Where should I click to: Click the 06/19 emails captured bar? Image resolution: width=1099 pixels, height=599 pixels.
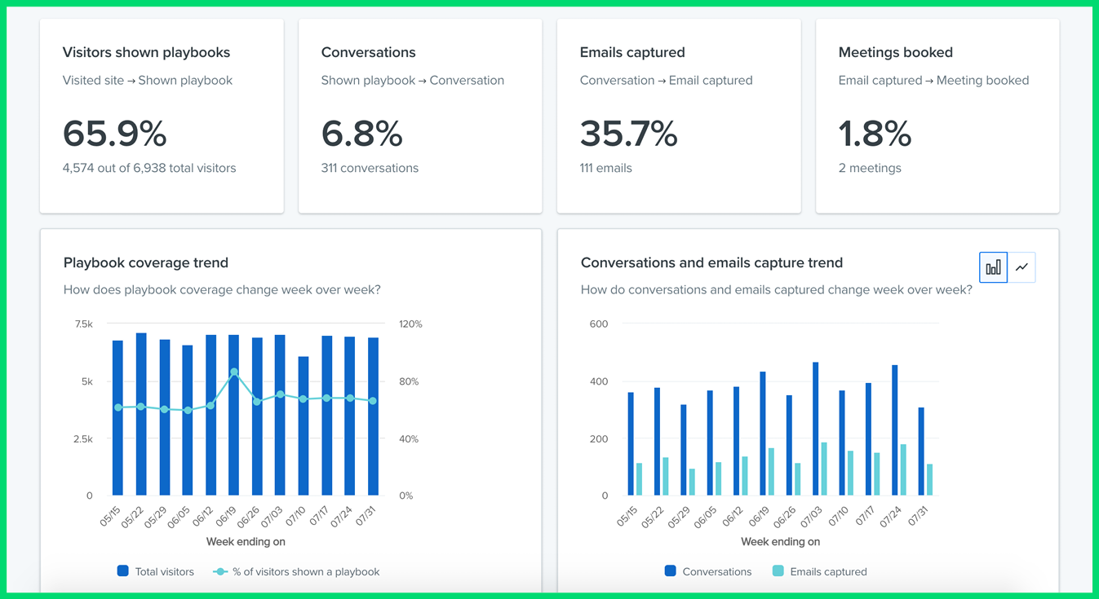771,472
